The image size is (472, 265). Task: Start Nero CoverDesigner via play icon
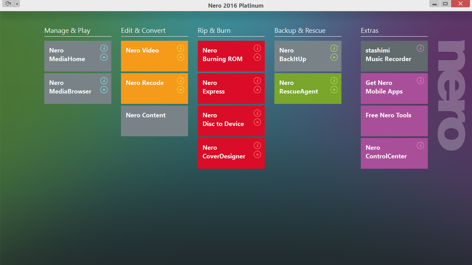click(x=257, y=155)
